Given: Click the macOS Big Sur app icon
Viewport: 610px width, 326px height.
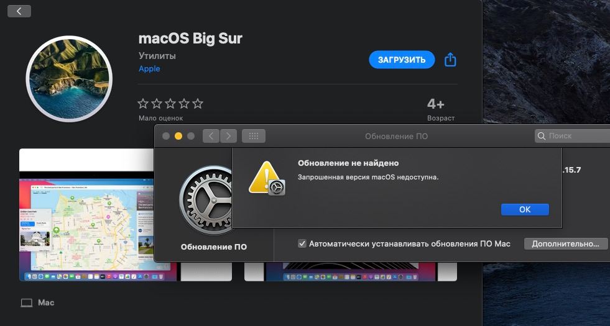Looking at the screenshot, I should coord(69,79).
